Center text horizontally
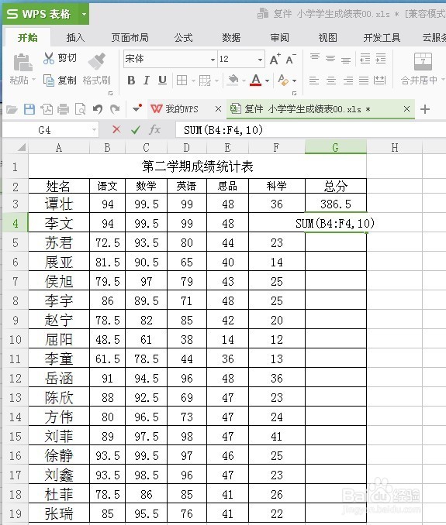 (x=331, y=81)
